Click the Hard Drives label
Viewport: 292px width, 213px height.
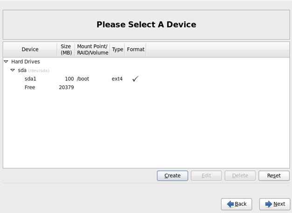(26, 62)
